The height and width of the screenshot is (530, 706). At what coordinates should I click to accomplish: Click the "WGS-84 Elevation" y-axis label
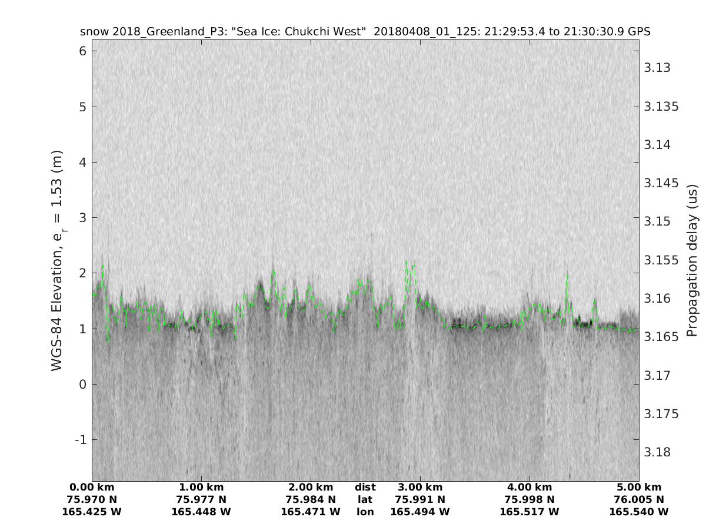coord(57,260)
